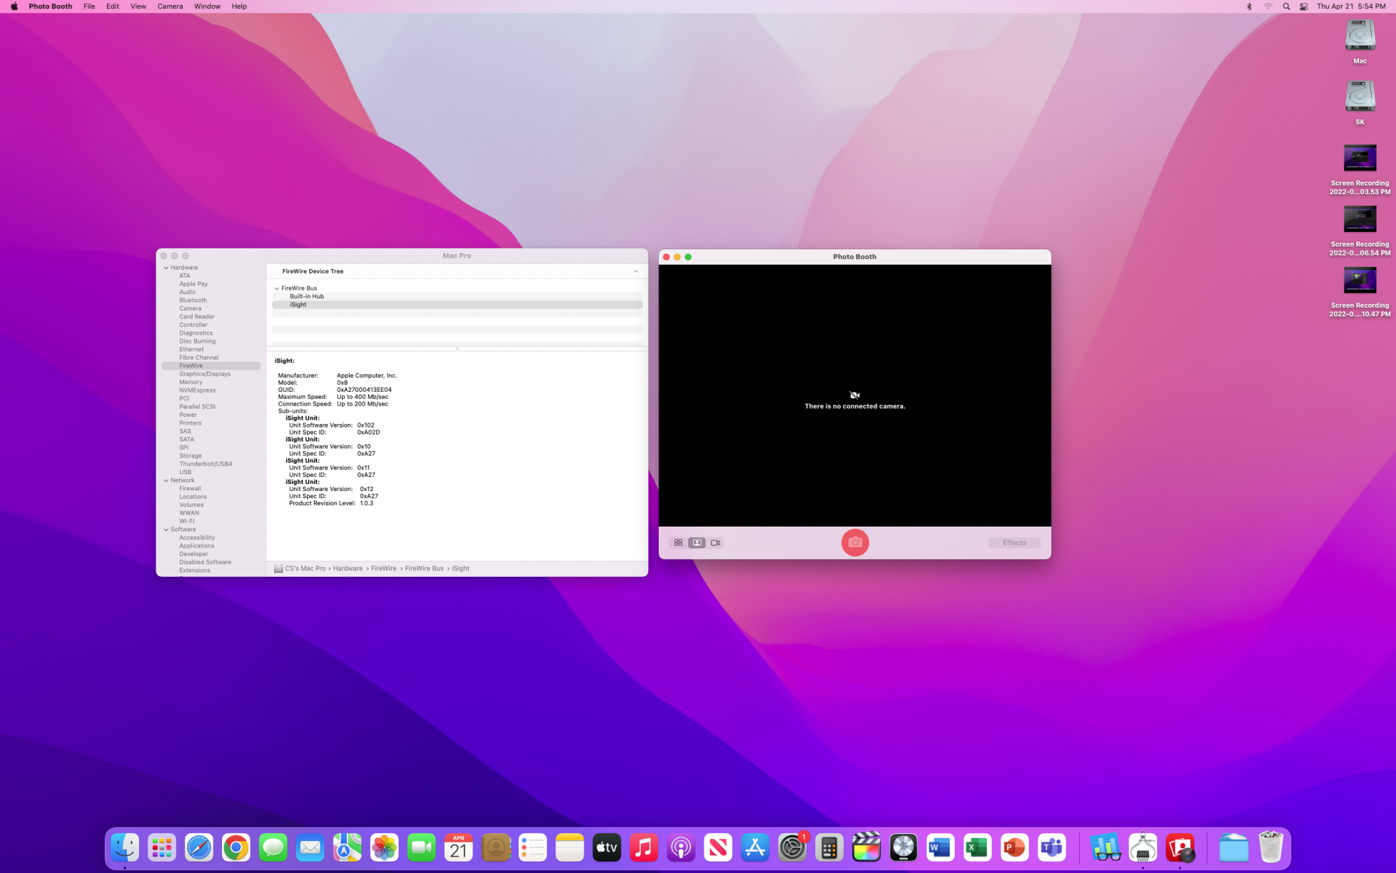
Task: Collapse the FireWire Bus tree node
Action: [x=277, y=288]
